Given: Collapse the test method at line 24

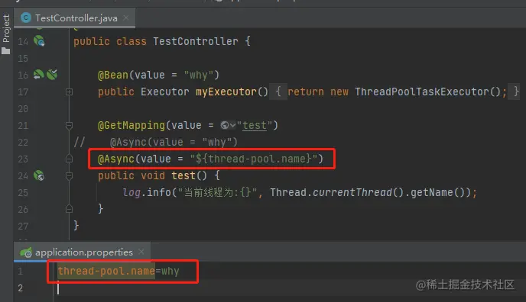Looking at the screenshot, I should 69,175.
